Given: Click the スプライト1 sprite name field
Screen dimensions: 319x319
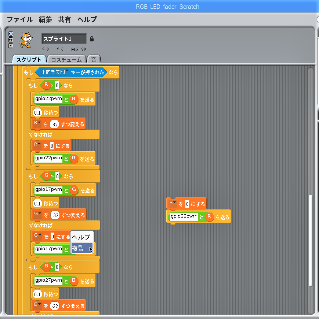Looking at the screenshot, I should pos(64,39).
